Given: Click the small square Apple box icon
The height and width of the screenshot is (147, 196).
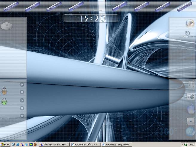Looking at the screenshot, I should pos(191,121).
